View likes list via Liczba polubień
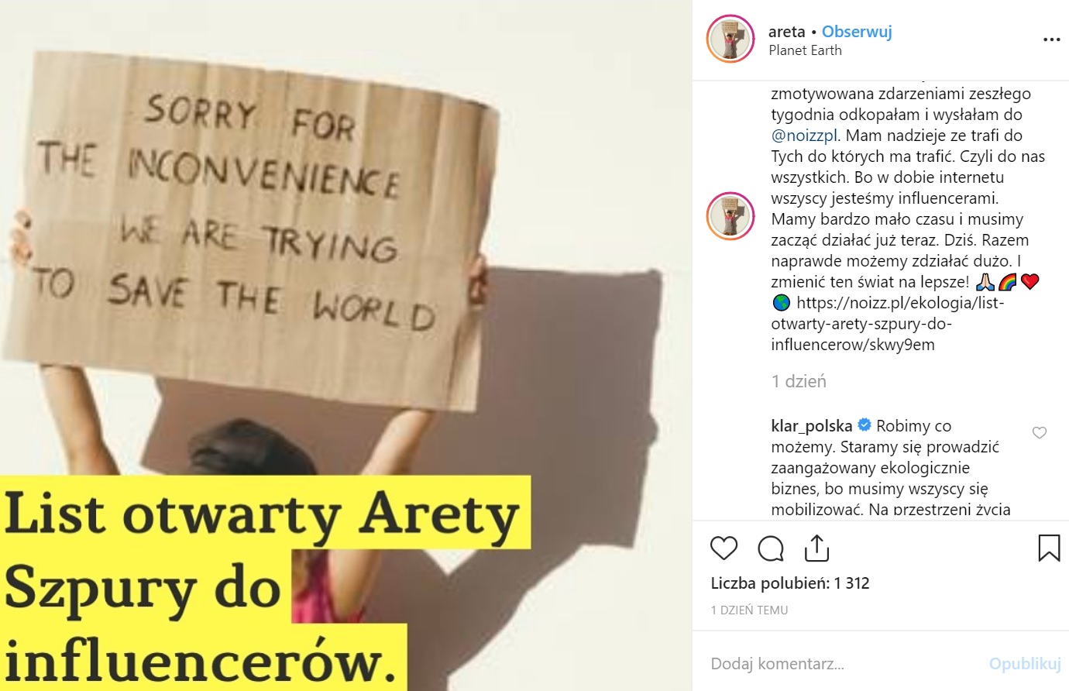Image resolution: width=1069 pixels, height=691 pixels. pos(790,583)
